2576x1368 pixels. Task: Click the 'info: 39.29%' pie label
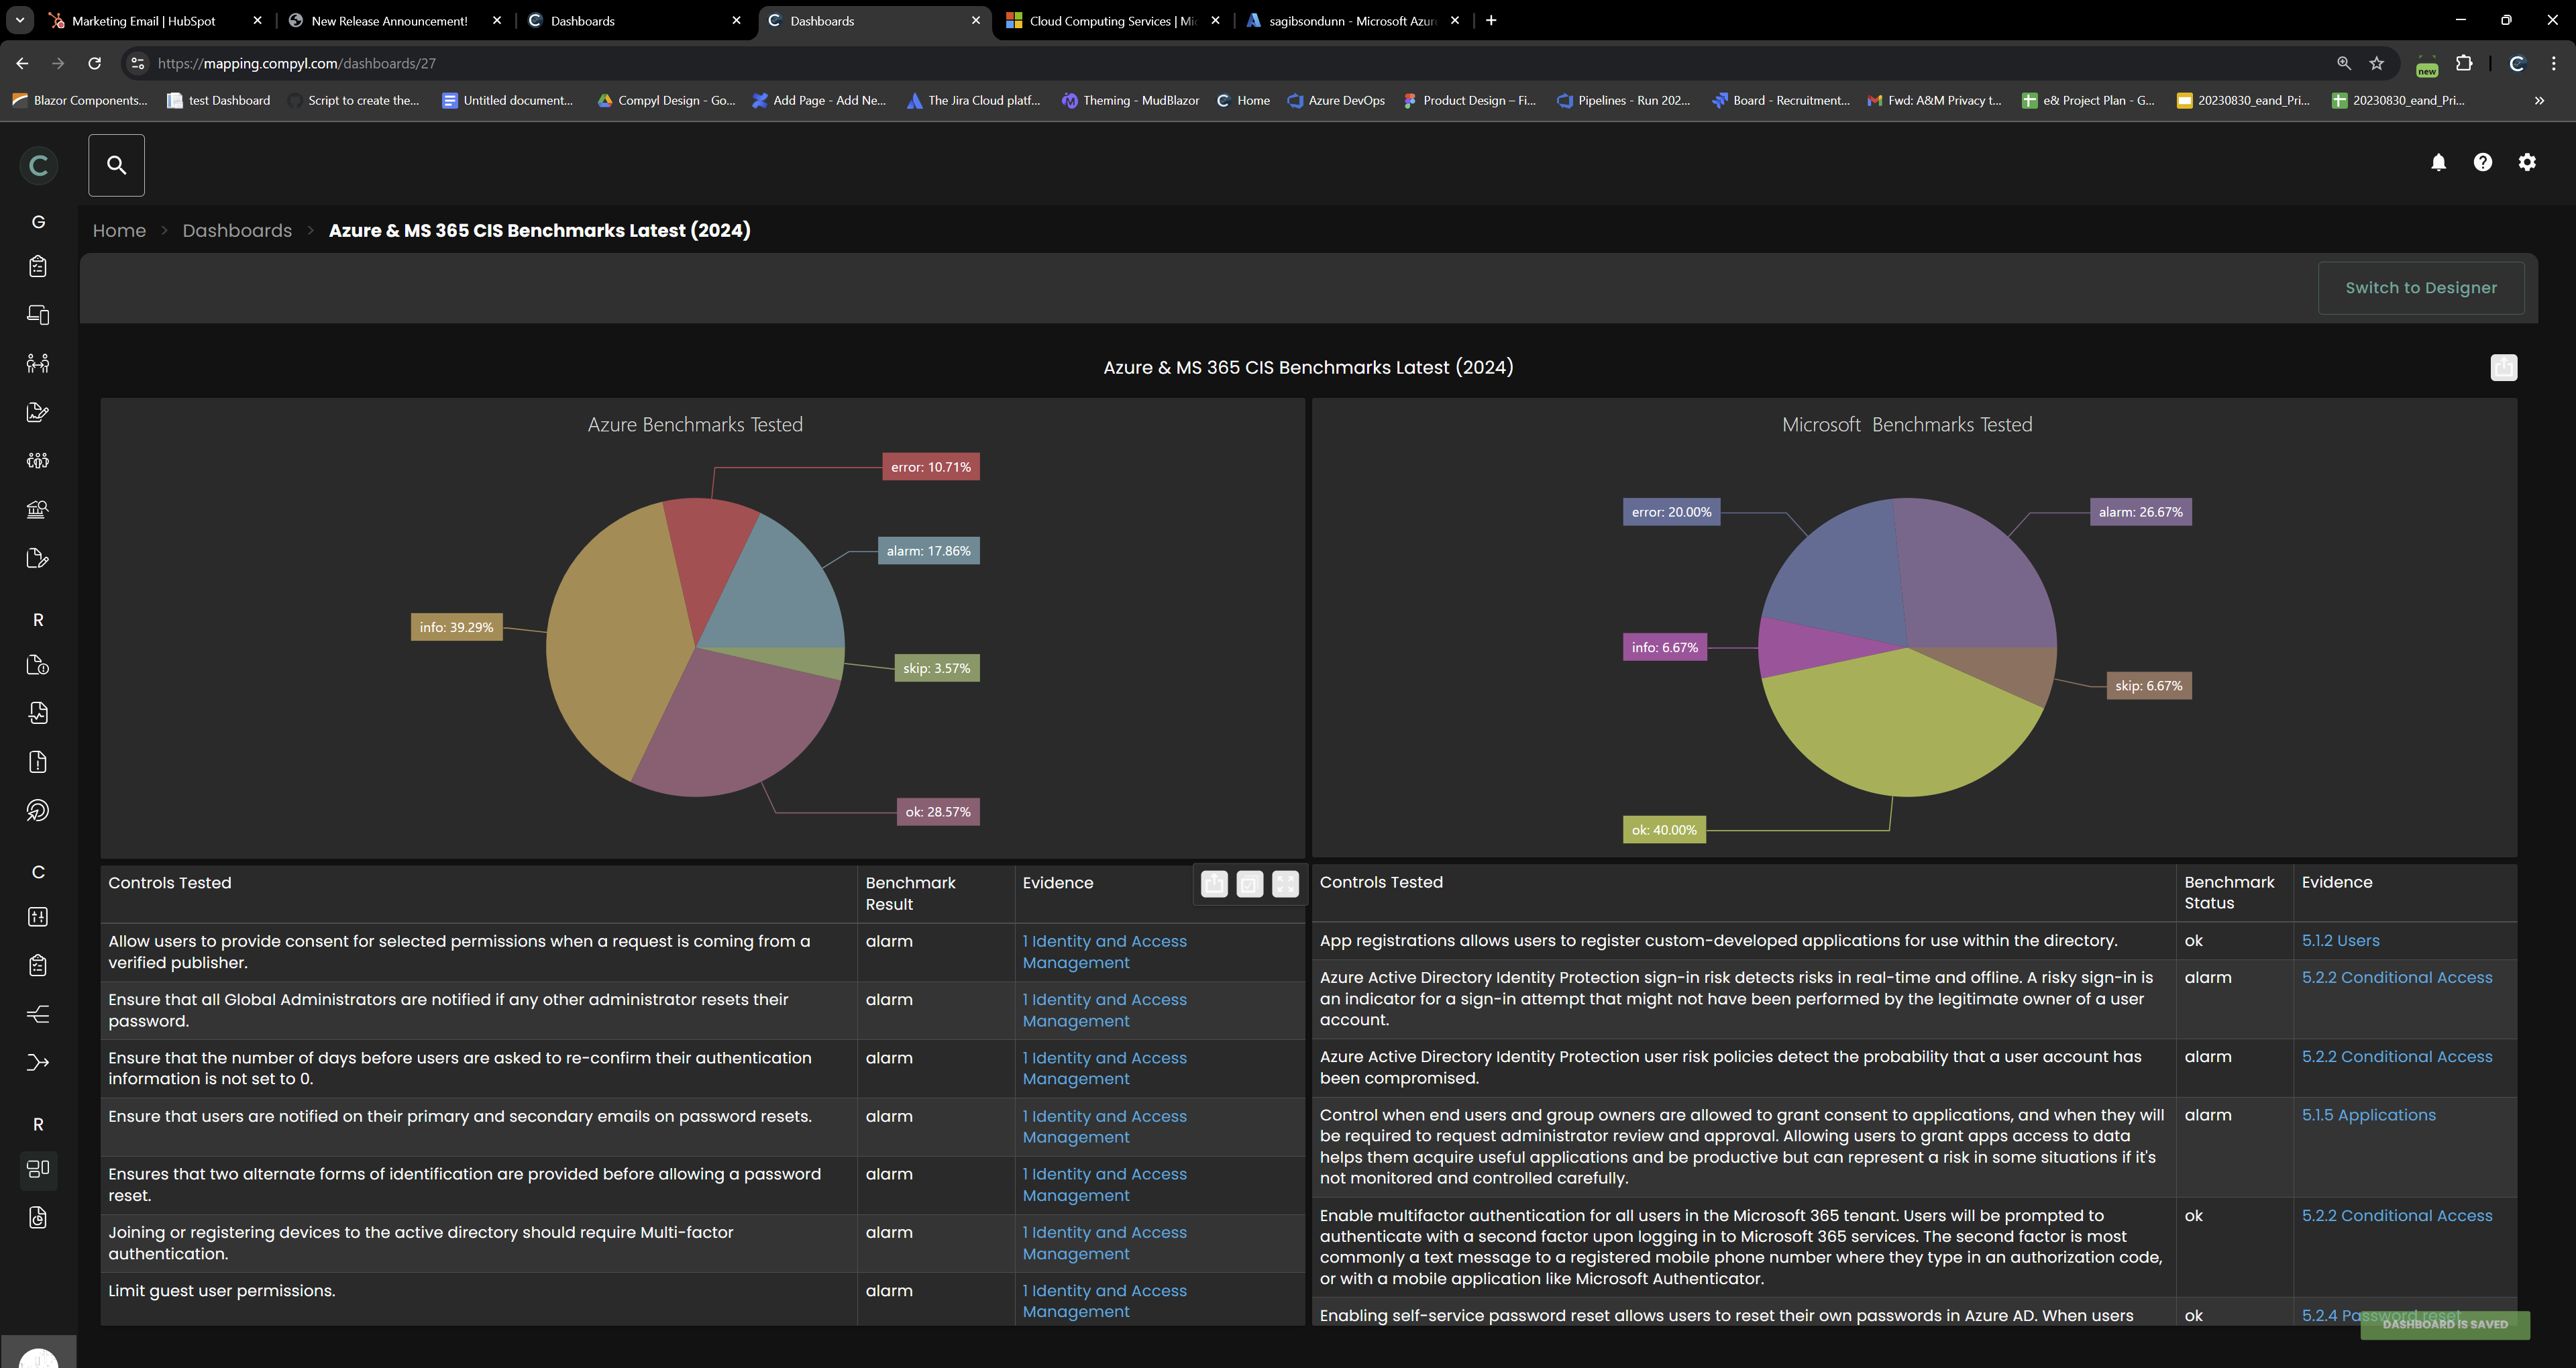(x=456, y=627)
